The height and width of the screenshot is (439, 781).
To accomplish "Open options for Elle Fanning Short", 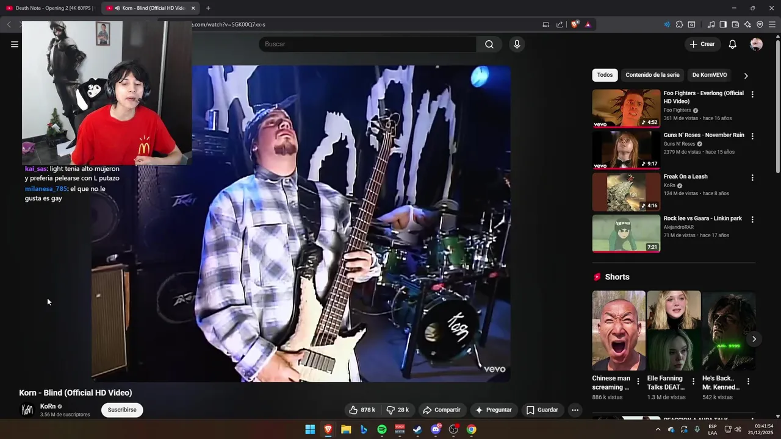I will [x=693, y=382].
